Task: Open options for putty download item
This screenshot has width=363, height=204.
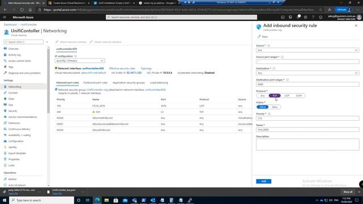Action: (39, 192)
